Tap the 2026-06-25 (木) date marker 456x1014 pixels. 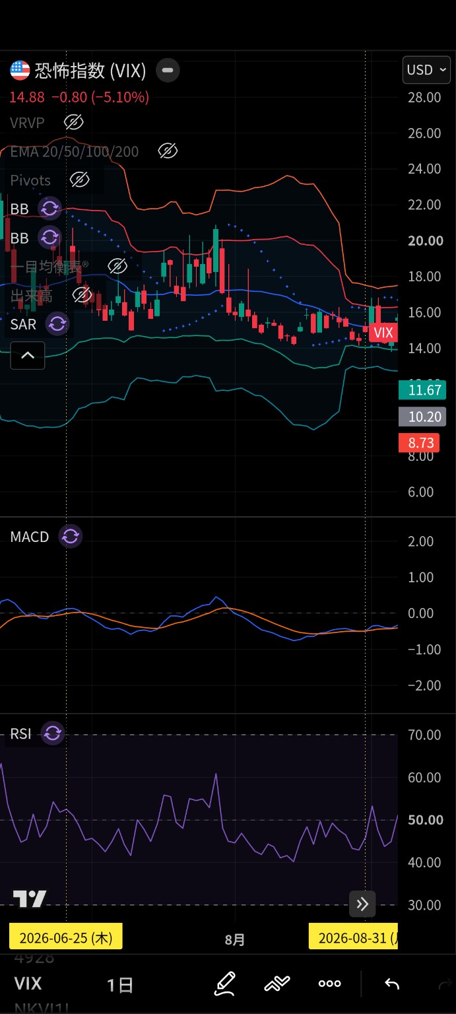[66, 938]
